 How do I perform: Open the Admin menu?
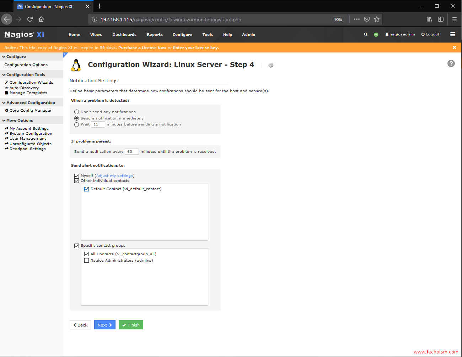248,35
